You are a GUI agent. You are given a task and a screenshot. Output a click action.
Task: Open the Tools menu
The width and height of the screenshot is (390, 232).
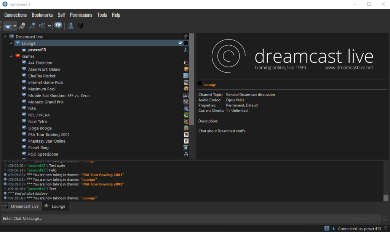click(102, 15)
